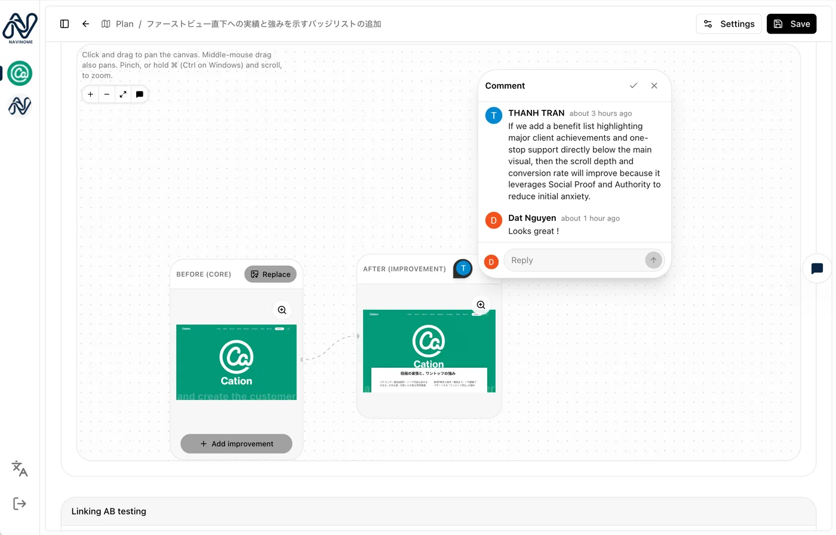Toggle comments with canvas toolbar bubble icon
The height and width of the screenshot is (535, 836).
pyautogui.click(x=140, y=94)
